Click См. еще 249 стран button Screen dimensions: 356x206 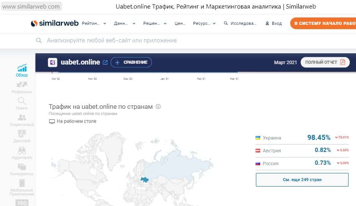[302, 180]
